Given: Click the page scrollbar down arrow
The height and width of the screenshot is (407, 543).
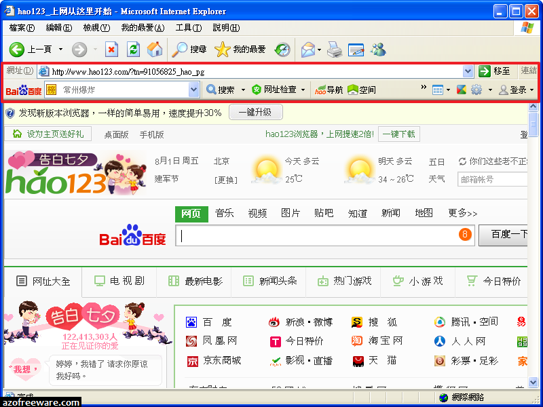Looking at the screenshot, I should click(533, 382).
